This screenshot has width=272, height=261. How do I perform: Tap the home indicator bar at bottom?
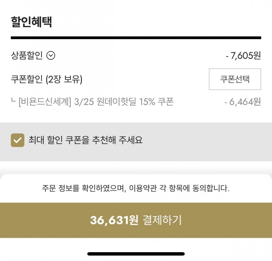point(136,254)
